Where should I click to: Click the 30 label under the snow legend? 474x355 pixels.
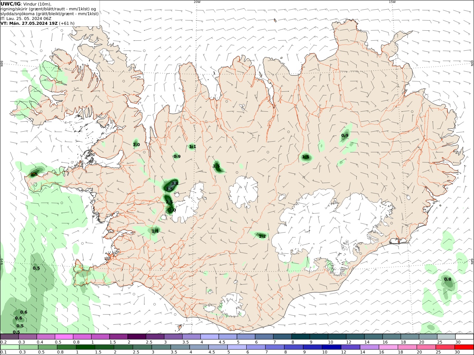point(457,342)
